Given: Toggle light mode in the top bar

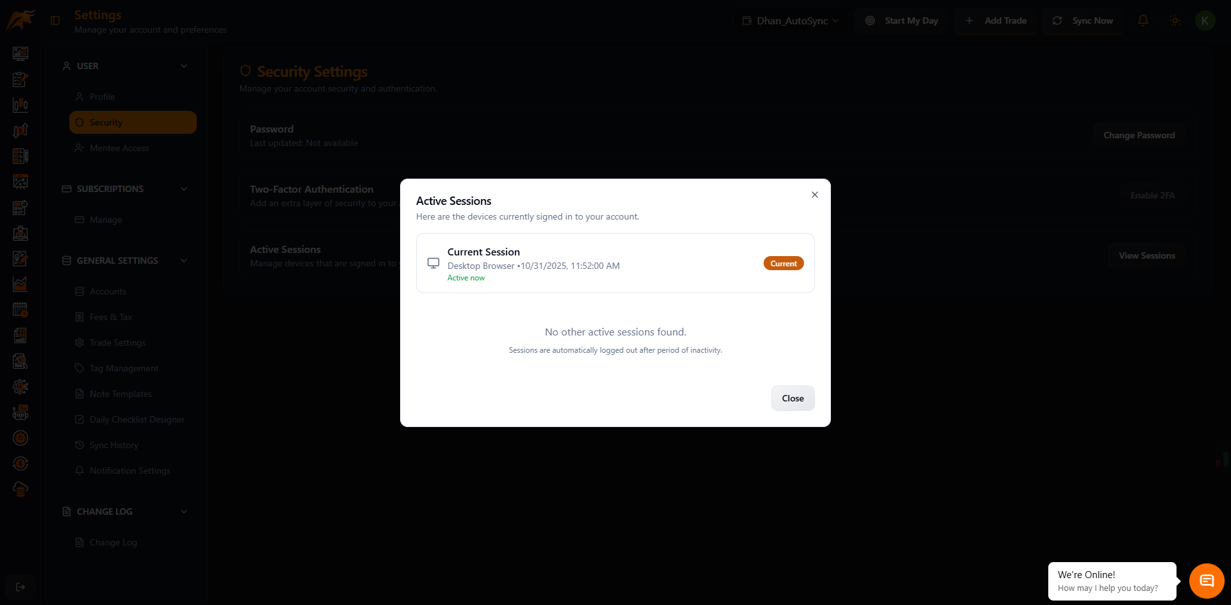Looking at the screenshot, I should click(x=1175, y=20).
